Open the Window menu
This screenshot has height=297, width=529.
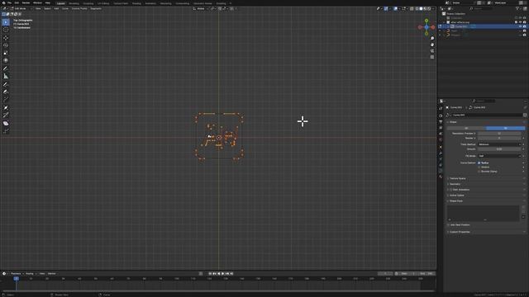pyautogui.click(x=37, y=2)
